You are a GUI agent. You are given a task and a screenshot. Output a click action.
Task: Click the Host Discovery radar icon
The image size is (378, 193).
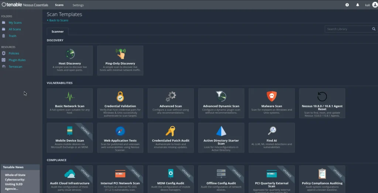(70, 54)
